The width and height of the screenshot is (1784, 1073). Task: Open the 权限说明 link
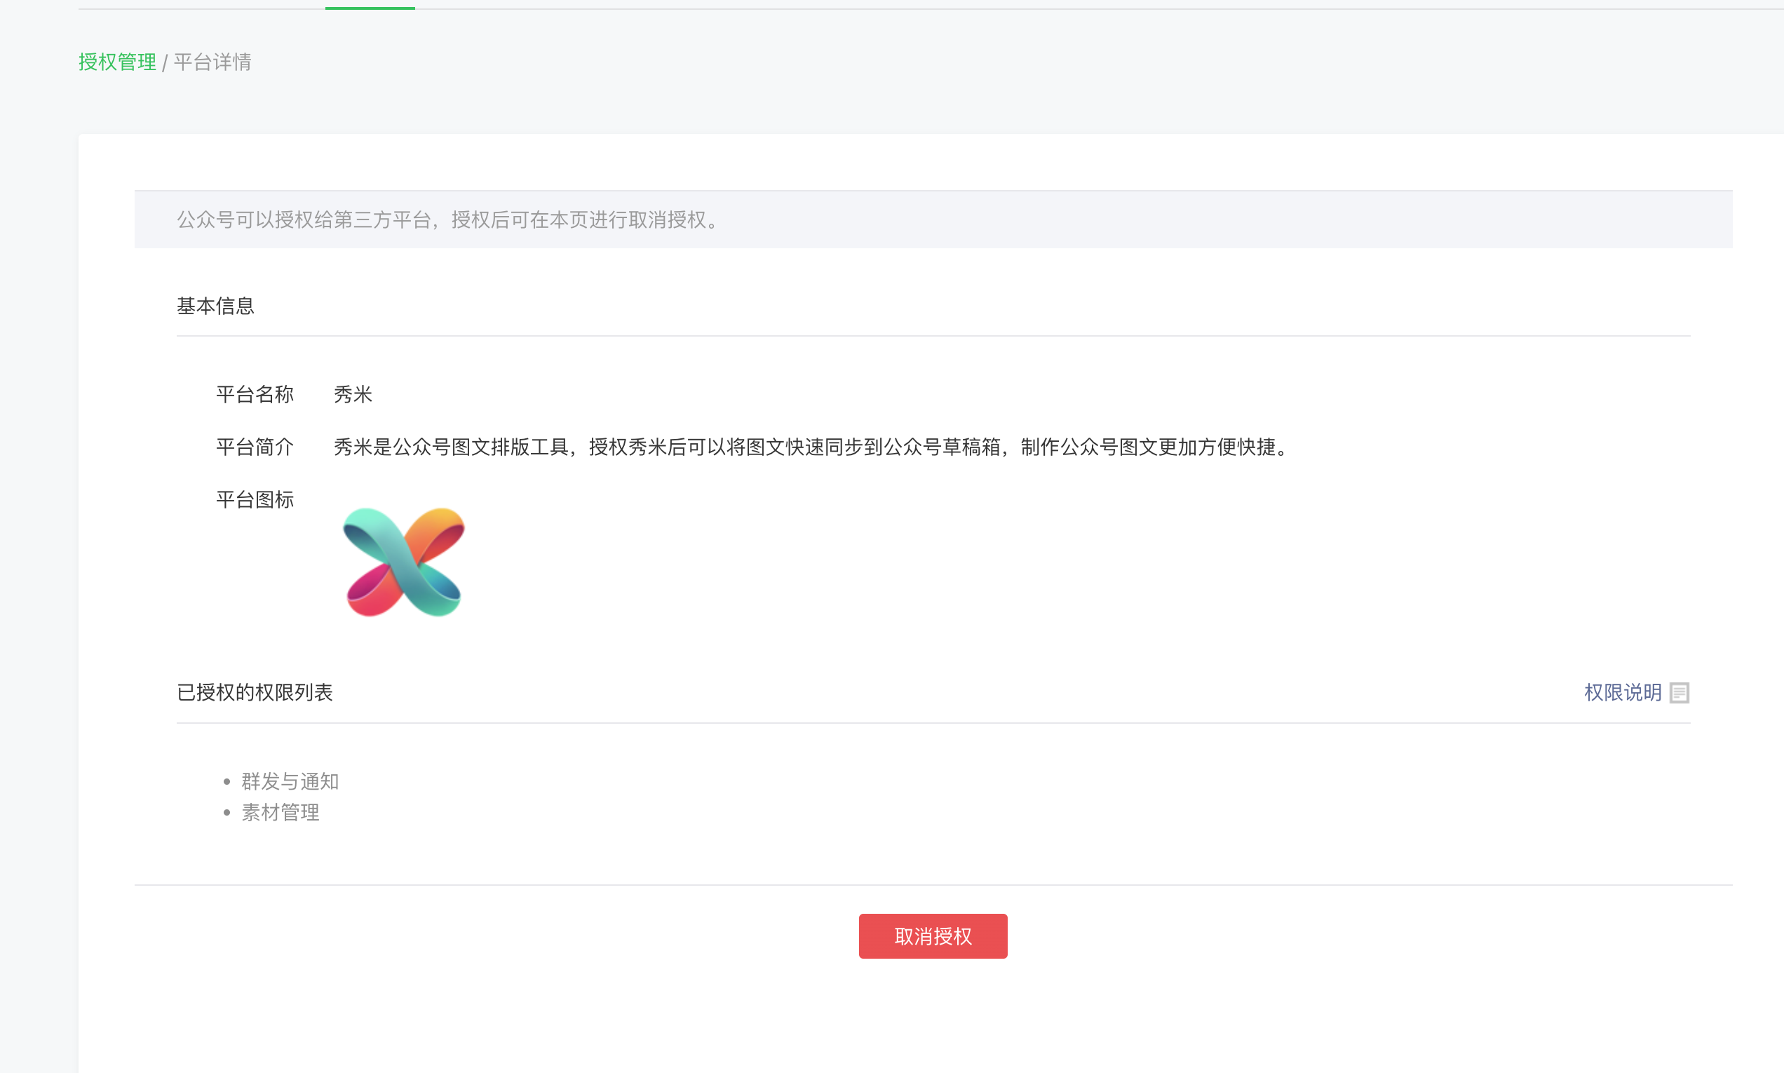point(1622,692)
